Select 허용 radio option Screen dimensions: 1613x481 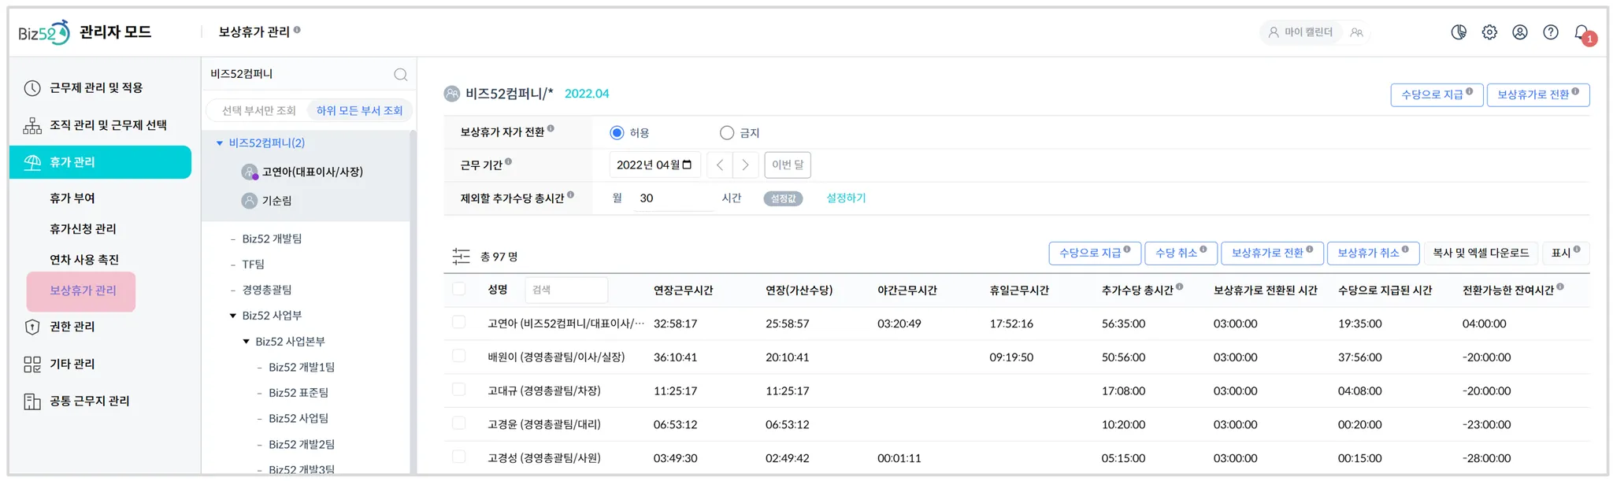617,133
